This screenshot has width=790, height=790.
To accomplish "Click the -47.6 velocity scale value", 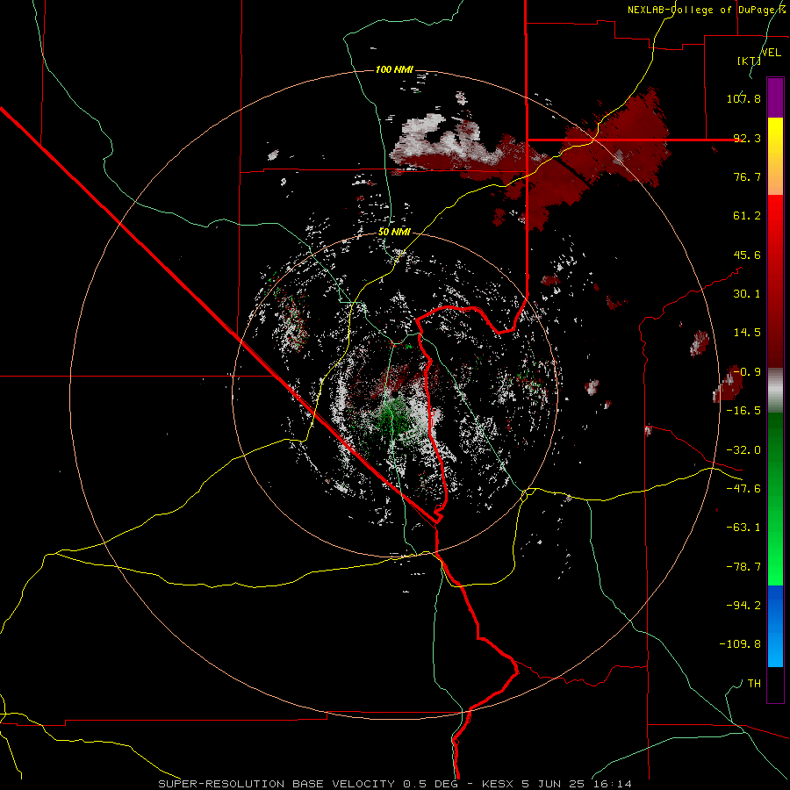I will click(x=743, y=489).
